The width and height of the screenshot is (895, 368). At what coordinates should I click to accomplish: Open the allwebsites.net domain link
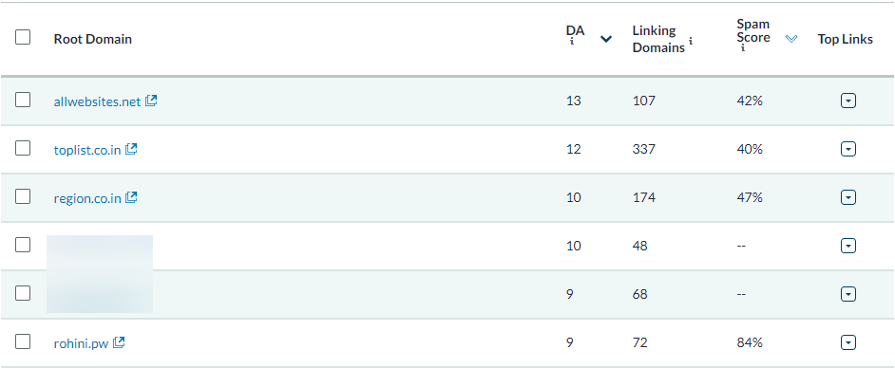pyautogui.click(x=97, y=102)
